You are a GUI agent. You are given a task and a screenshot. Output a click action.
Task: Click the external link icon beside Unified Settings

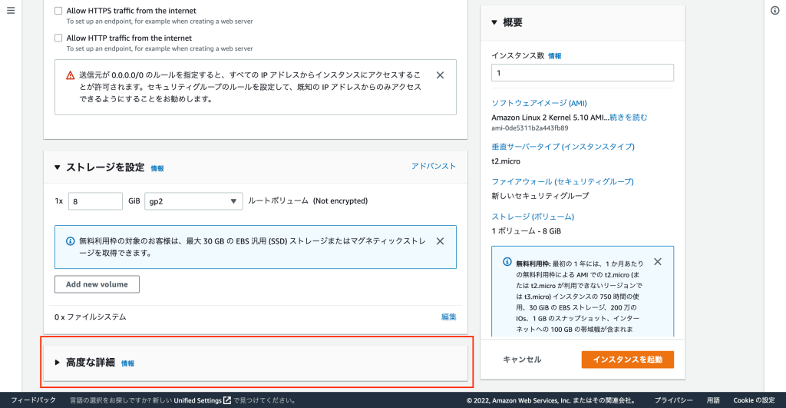(x=227, y=400)
